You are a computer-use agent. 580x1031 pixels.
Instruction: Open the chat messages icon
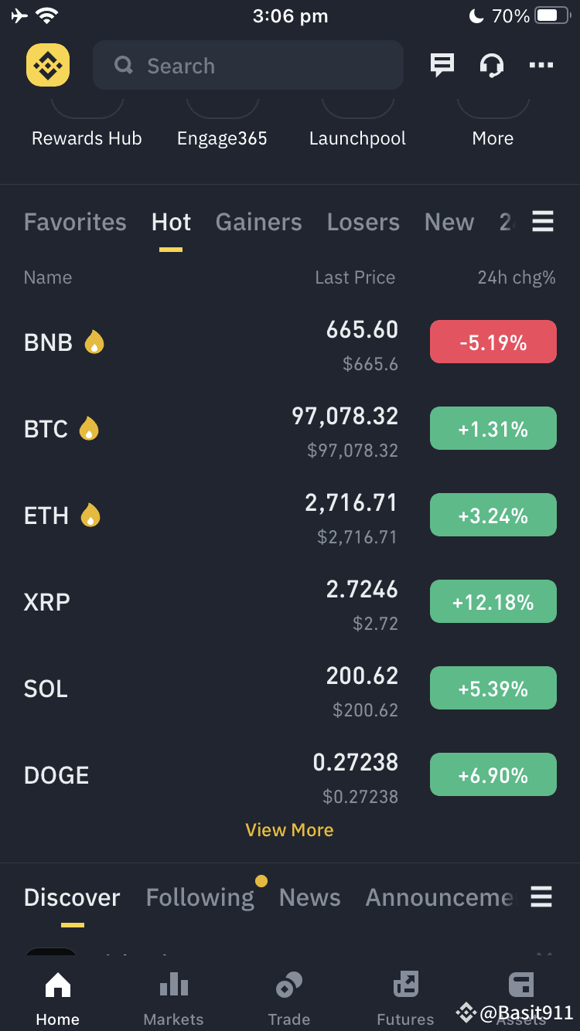tap(442, 66)
